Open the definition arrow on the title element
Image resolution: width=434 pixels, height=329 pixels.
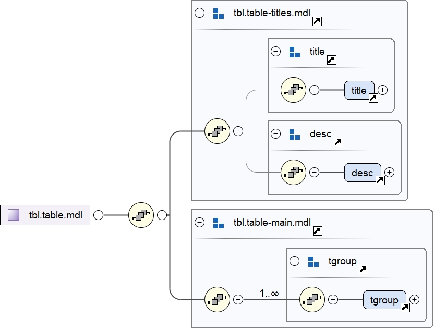[x=373, y=97]
